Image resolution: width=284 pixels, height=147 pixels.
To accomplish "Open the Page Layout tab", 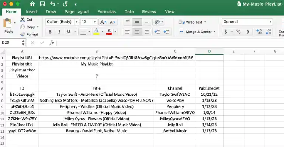I will [77, 12].
